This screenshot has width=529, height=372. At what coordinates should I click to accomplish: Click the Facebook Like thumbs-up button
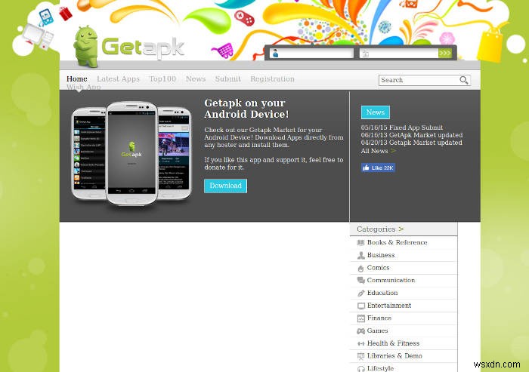(378, 168)
